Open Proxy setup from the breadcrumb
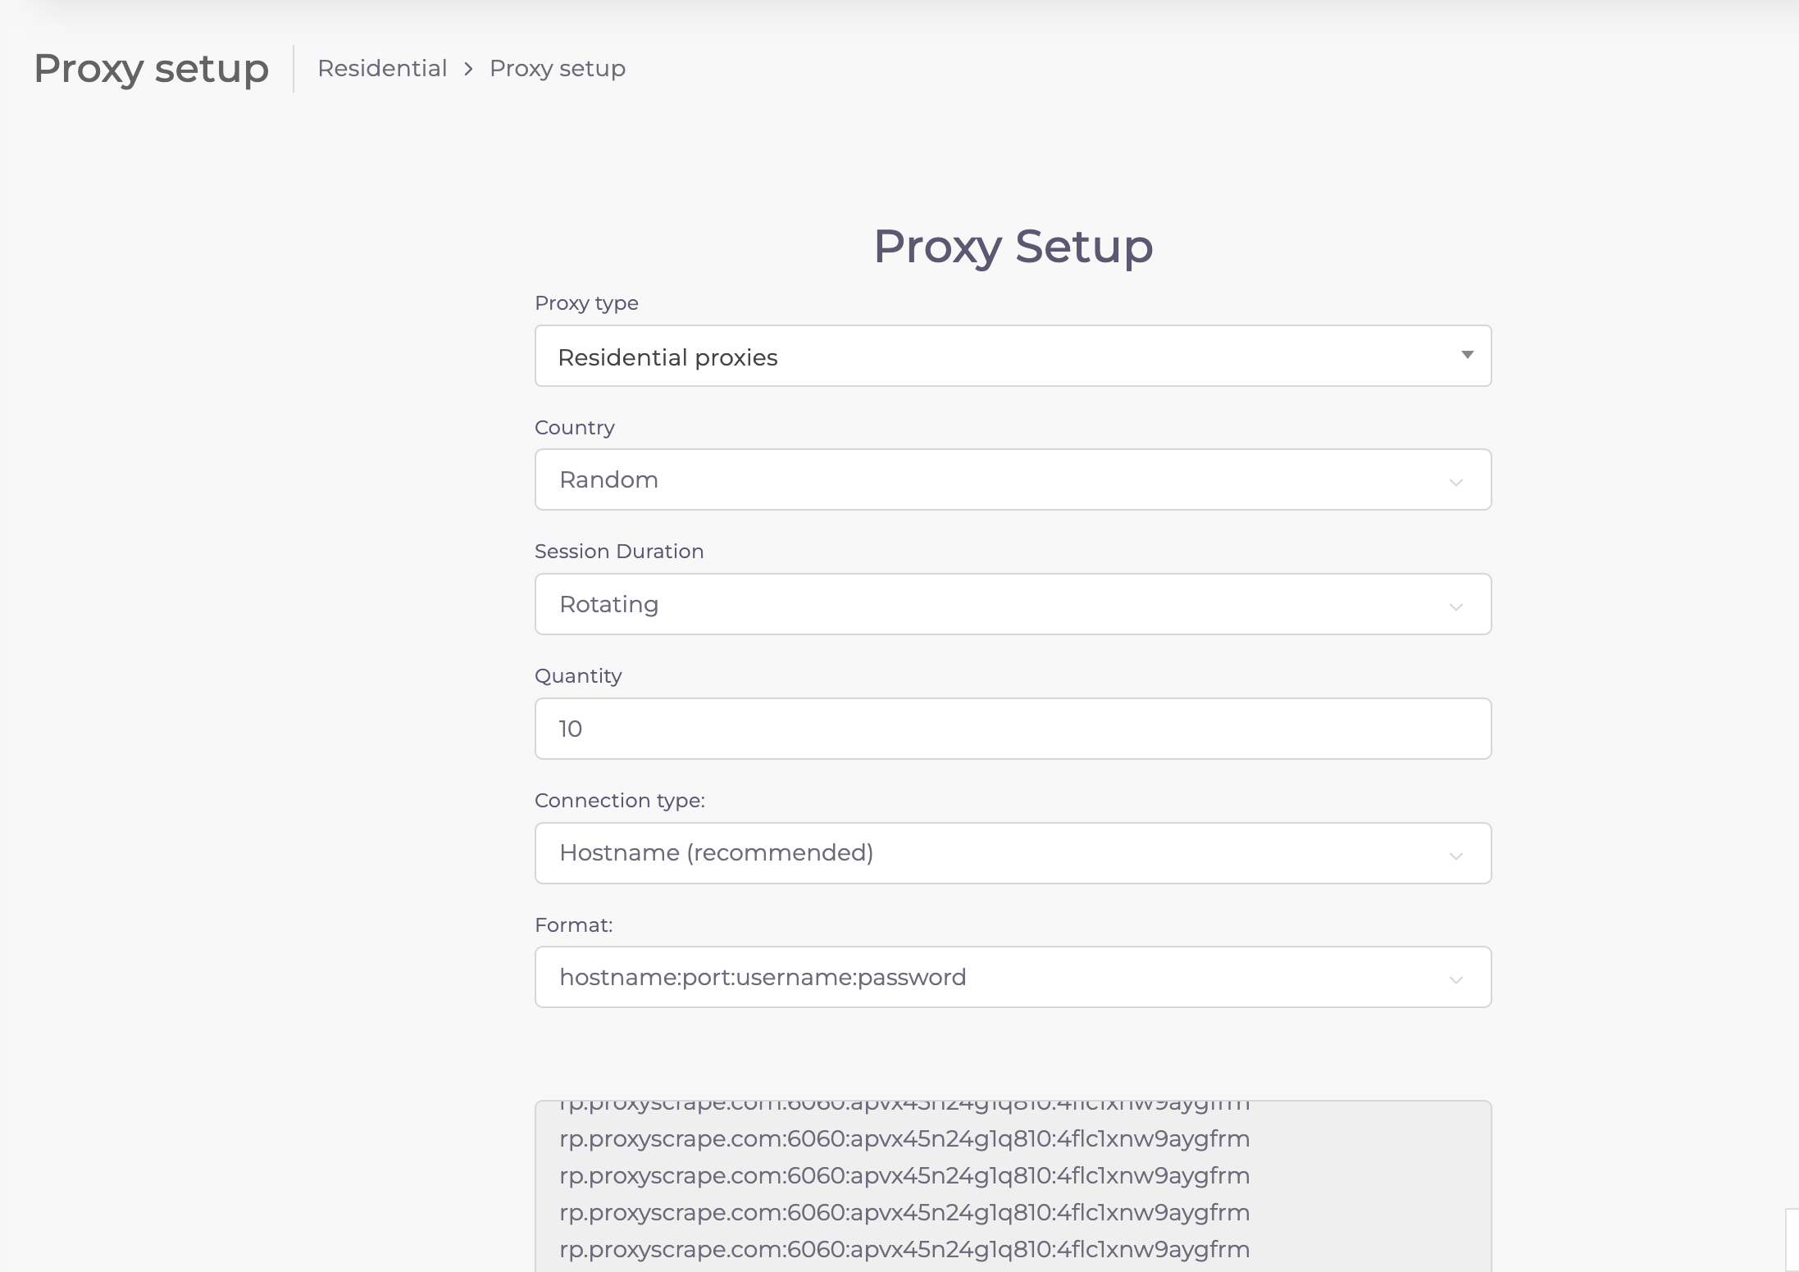Viewport: 1799px width, 1272px height. [x=557, y=68]
